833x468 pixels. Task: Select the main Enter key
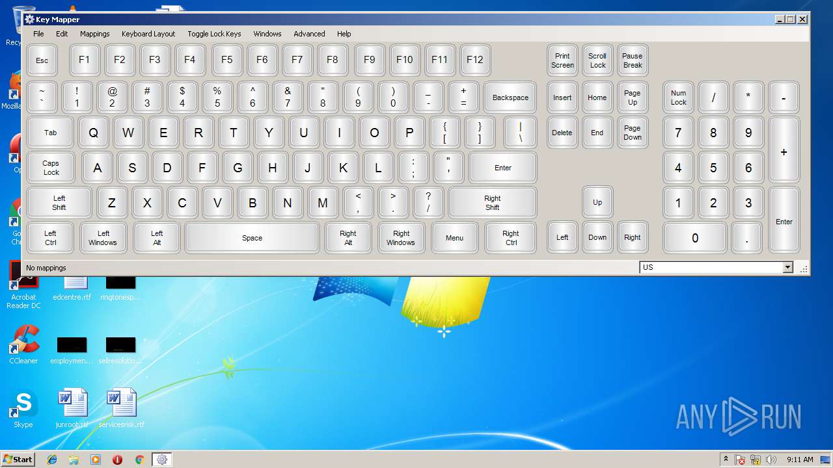(x=503, y=168)
